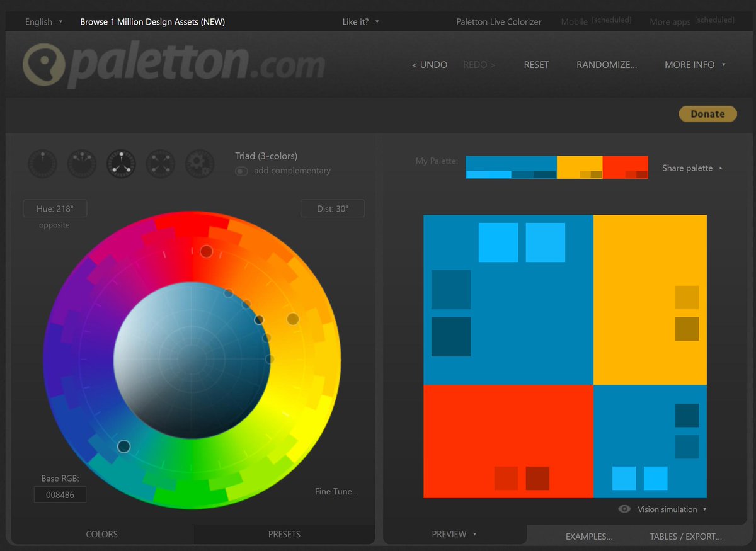The image size is (756, 551).
Task: Click the RANDOMIZE... button
Action: (607, 65)
